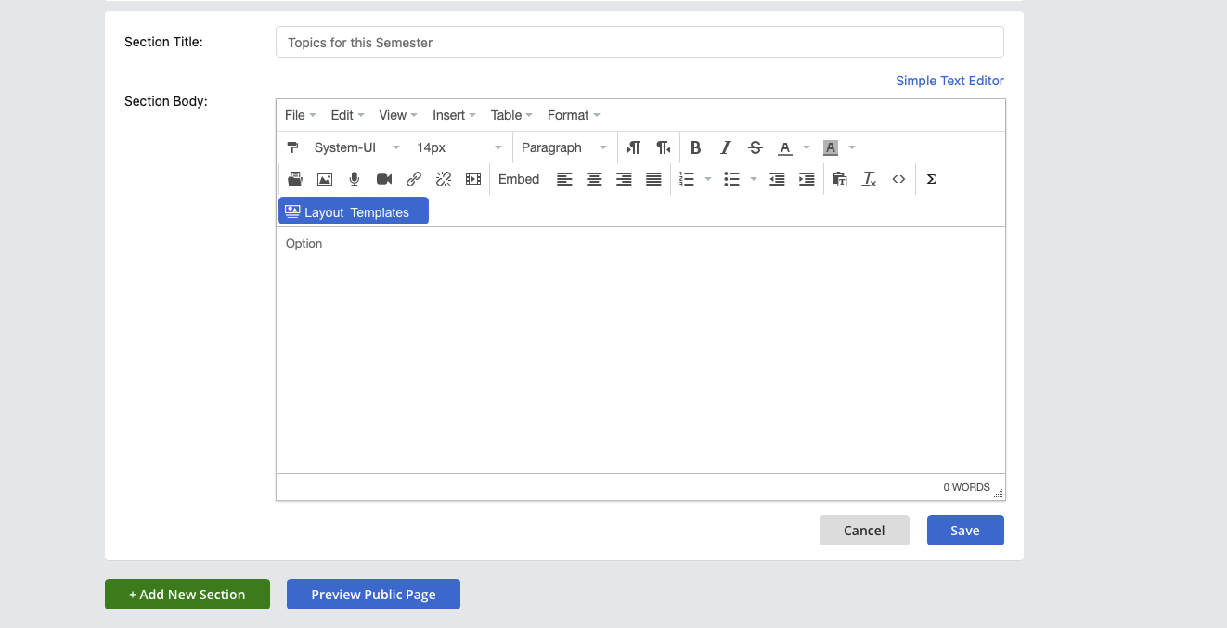Open the Insert menu
The image size is (1227, 628).
[x=454, y=115]
